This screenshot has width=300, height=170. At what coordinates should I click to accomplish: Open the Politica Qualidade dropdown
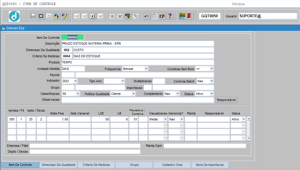[x=134, y=94]
